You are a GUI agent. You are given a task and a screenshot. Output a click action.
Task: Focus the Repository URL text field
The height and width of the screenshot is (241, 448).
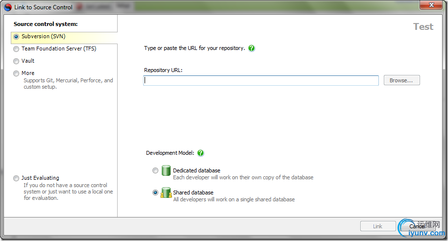261,80
